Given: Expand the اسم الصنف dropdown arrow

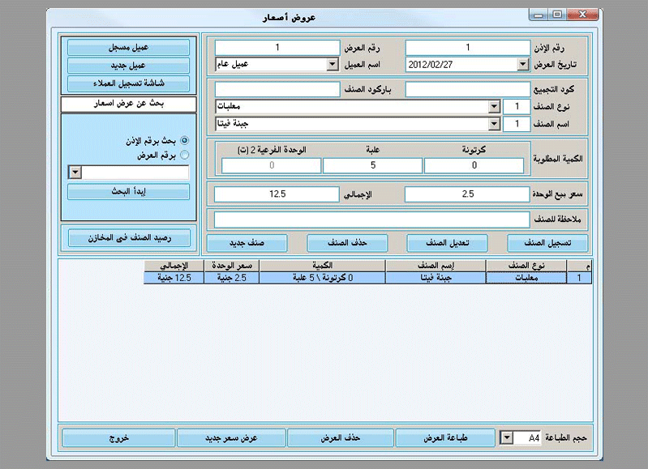Looking at the screenshot, I should coord(494,124).
